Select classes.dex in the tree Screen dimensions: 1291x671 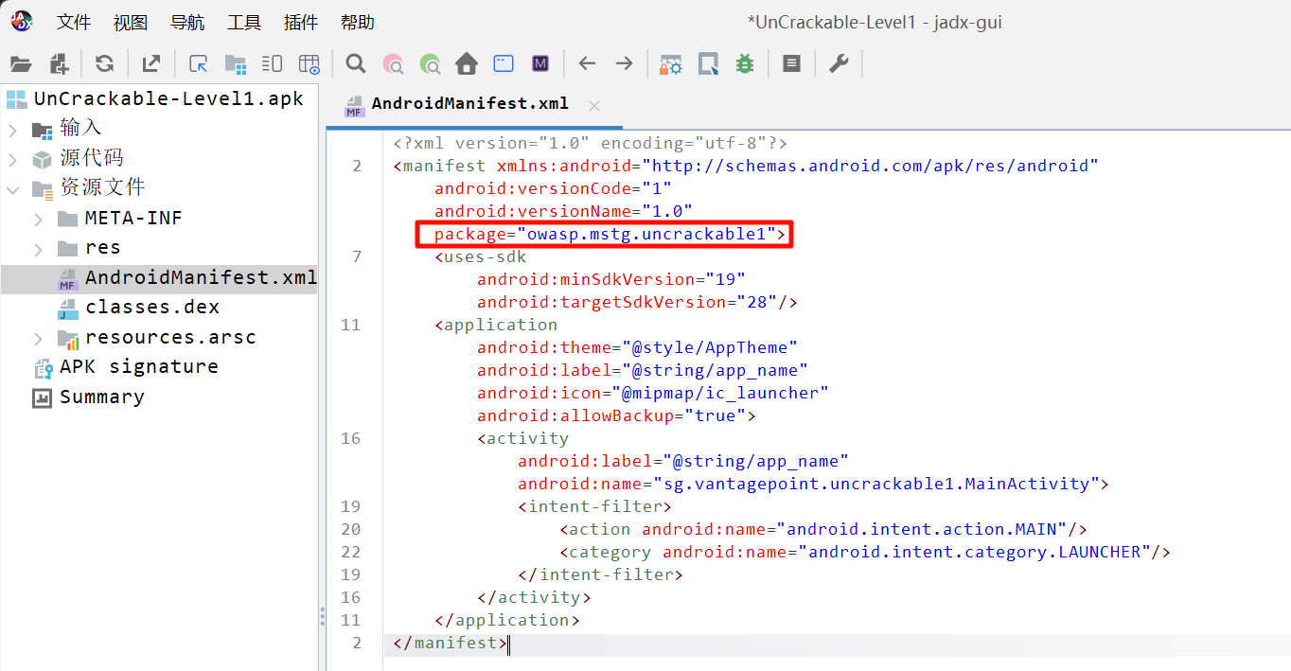point(151,308)
